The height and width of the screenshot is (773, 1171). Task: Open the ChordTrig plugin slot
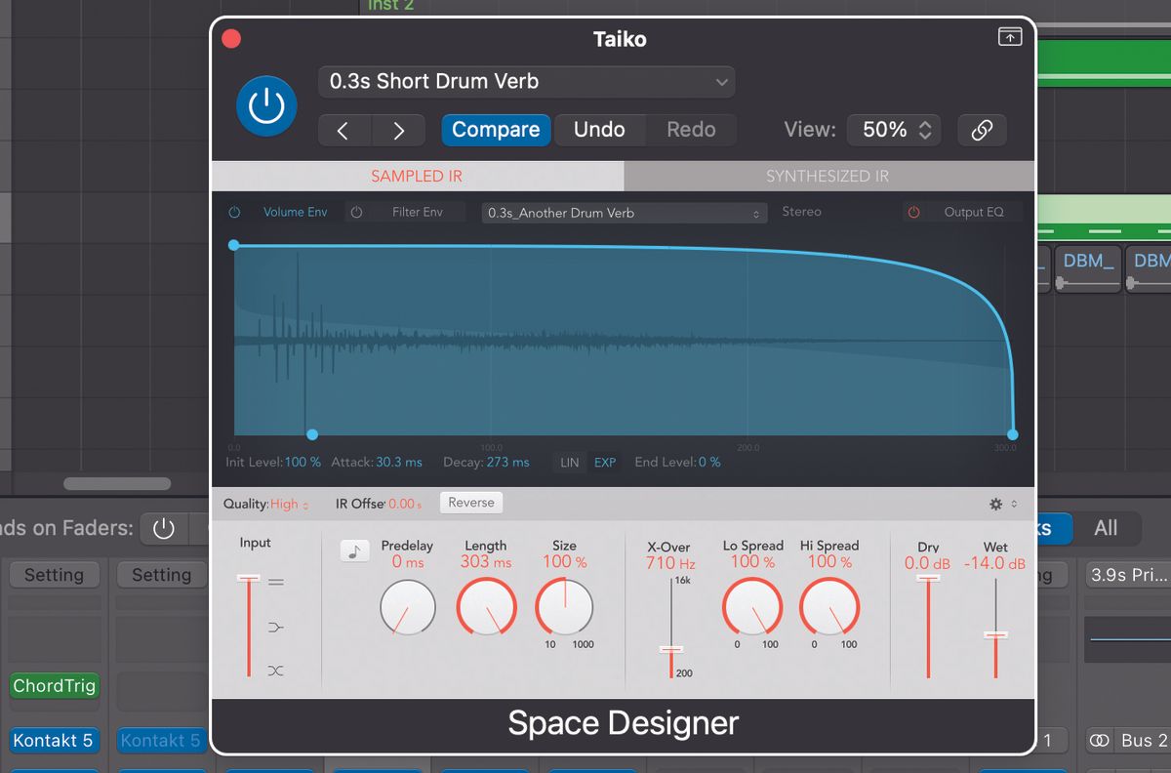(x=54, y=686)
